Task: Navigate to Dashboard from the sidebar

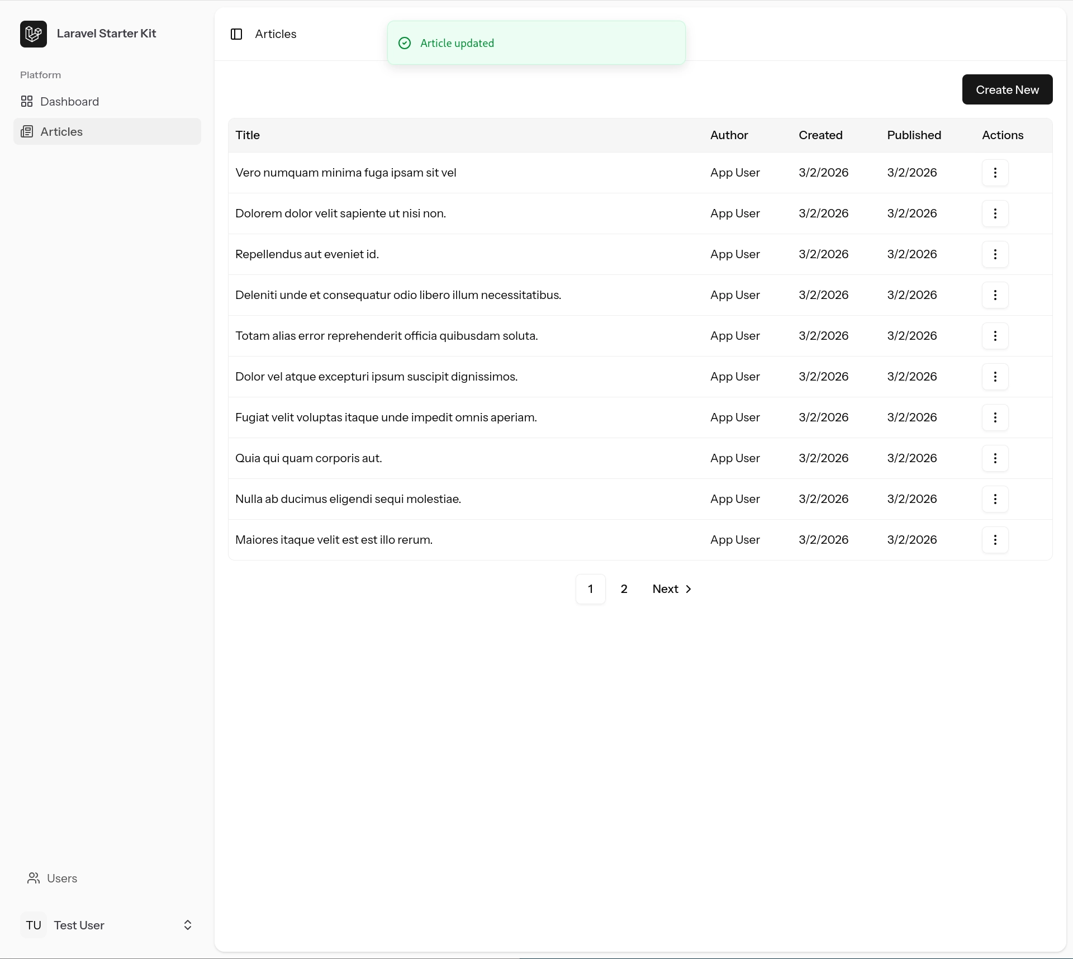Action: tap(69, 101)
